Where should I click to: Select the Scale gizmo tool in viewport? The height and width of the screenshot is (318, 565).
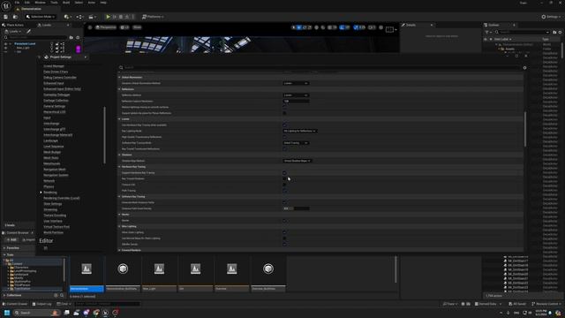click(310, 27)
